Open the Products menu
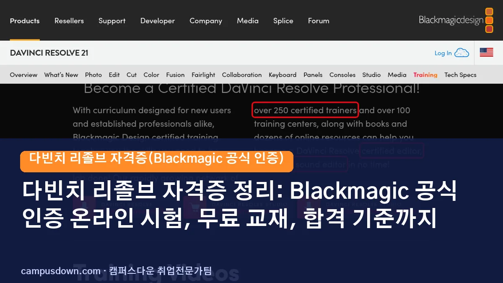503x283 pixels. pos(25,21)
